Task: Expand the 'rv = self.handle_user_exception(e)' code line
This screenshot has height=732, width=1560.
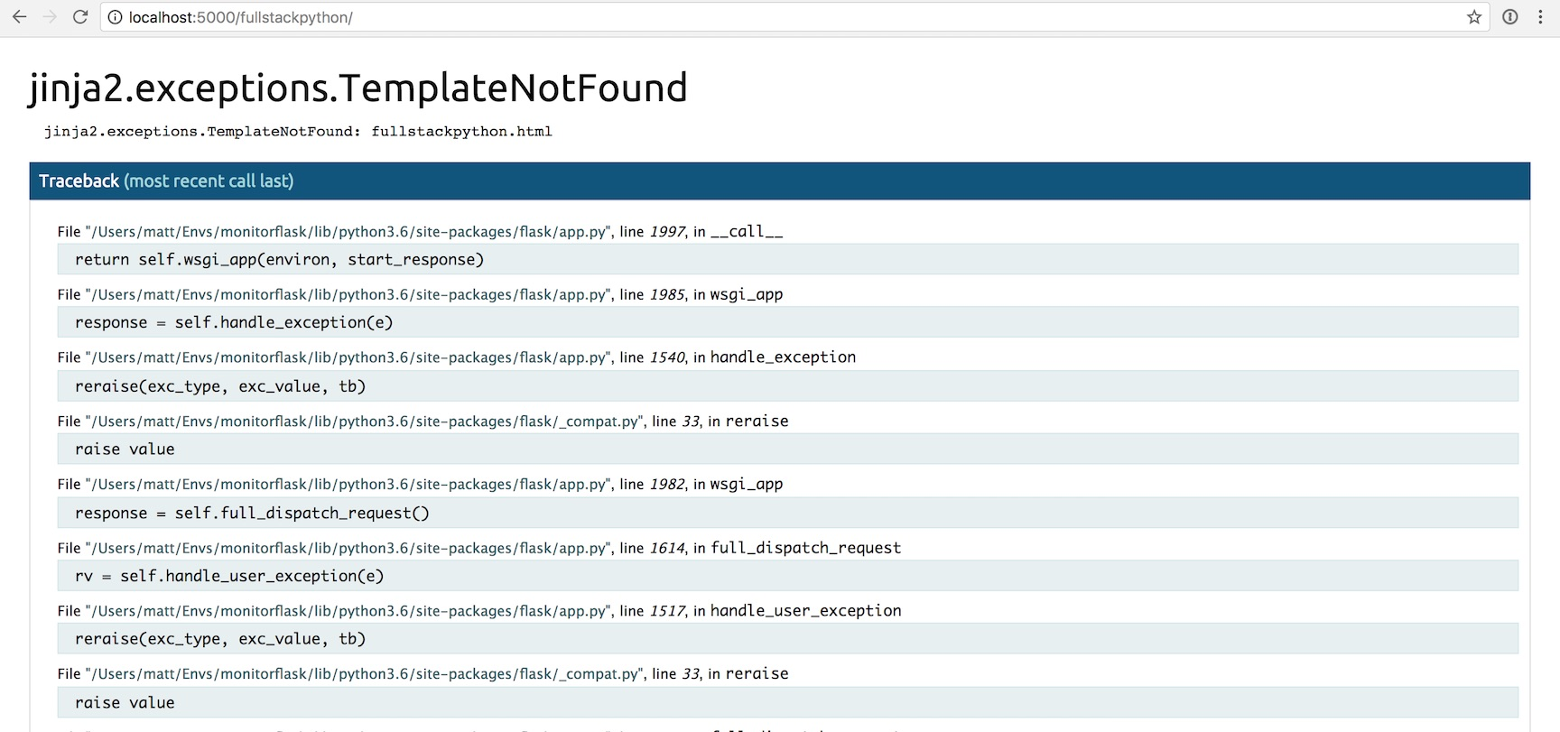Action: click(x=229, y=577)
